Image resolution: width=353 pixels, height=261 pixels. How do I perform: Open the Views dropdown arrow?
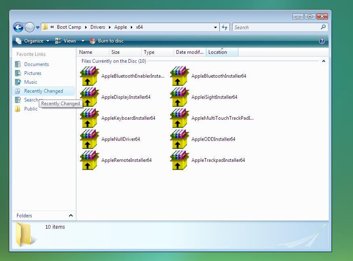click(x=83, y=41)
